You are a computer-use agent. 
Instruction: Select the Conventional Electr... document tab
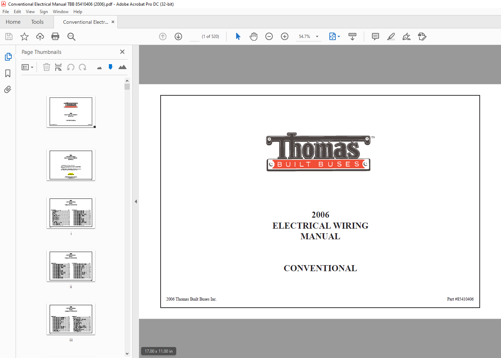pos(85,22)
